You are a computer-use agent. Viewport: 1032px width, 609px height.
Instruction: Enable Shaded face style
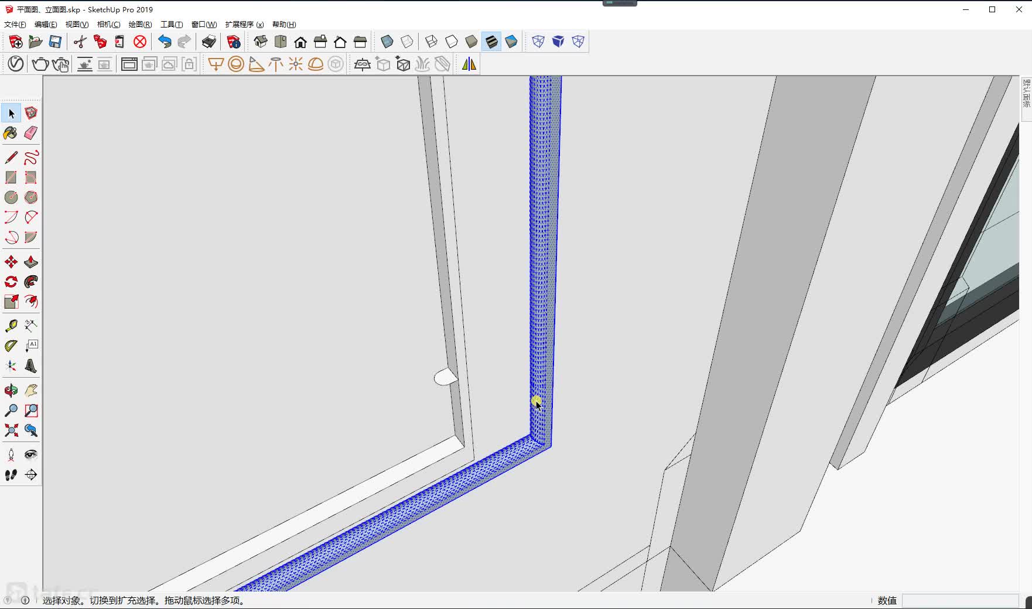point(471,42)
